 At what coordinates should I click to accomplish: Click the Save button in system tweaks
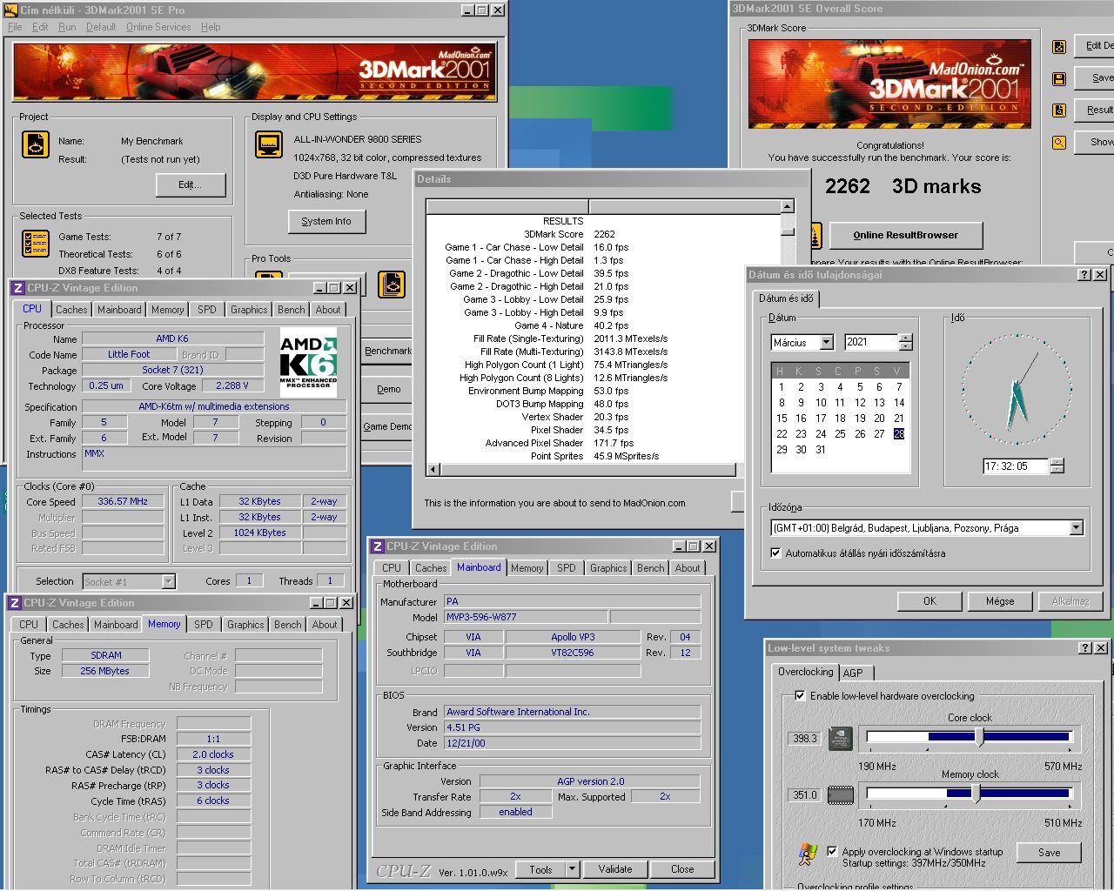pos(1049,853)
